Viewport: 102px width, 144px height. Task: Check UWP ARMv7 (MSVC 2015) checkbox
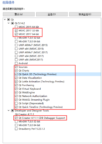[16, 45]
